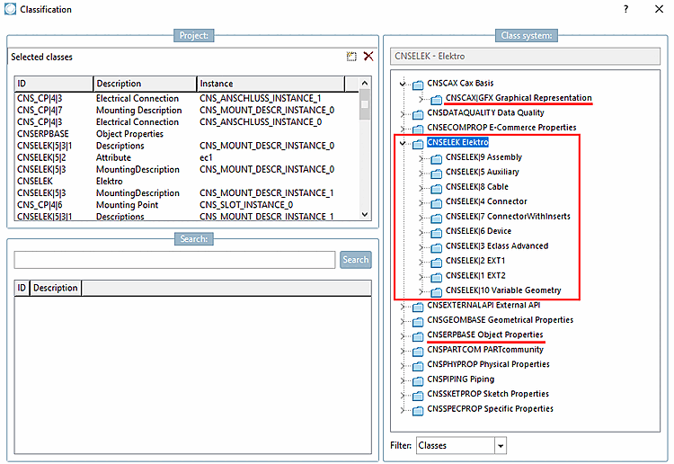Expand the CNSELEK|4 Connector node

[421, 202]
